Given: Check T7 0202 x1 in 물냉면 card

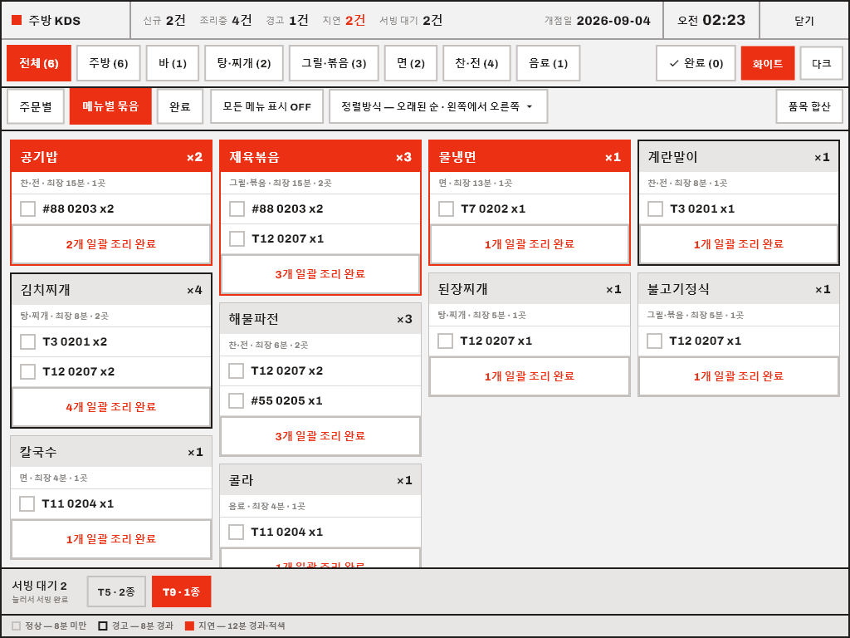Looking at the screenshot, I should 446,209.
